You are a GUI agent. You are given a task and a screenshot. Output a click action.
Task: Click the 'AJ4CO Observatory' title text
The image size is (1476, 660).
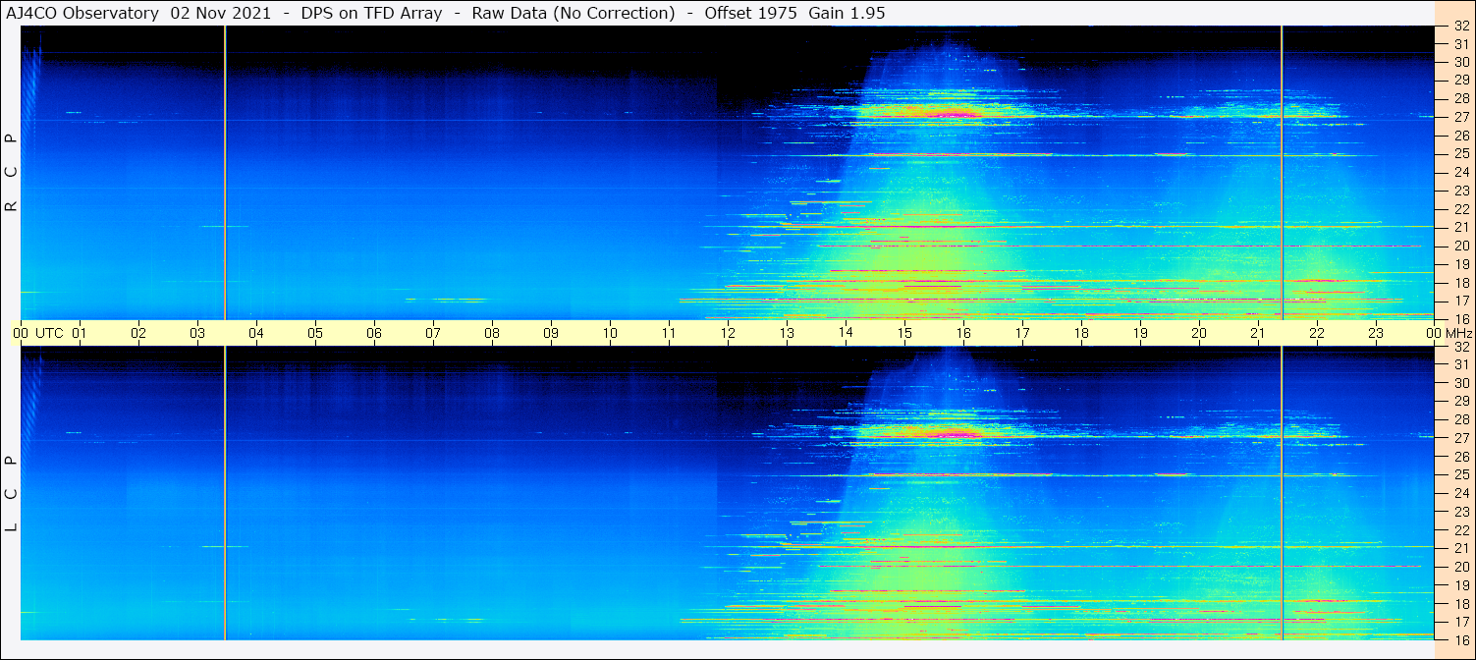pyautogui.click(x=82, y=13)
